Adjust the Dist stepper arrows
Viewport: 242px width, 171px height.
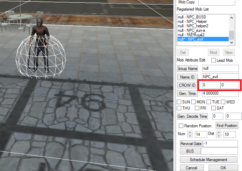click(219, 134)
